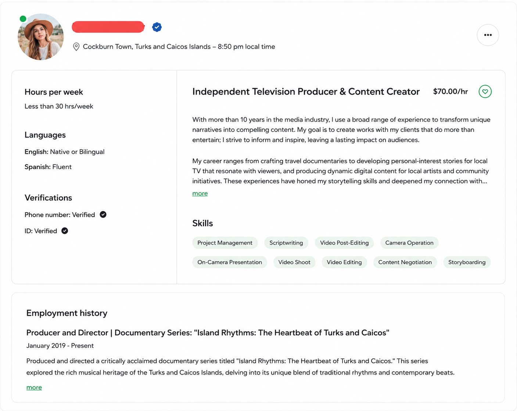
Task: Click the redacted profile name
Action: point(108,27)
